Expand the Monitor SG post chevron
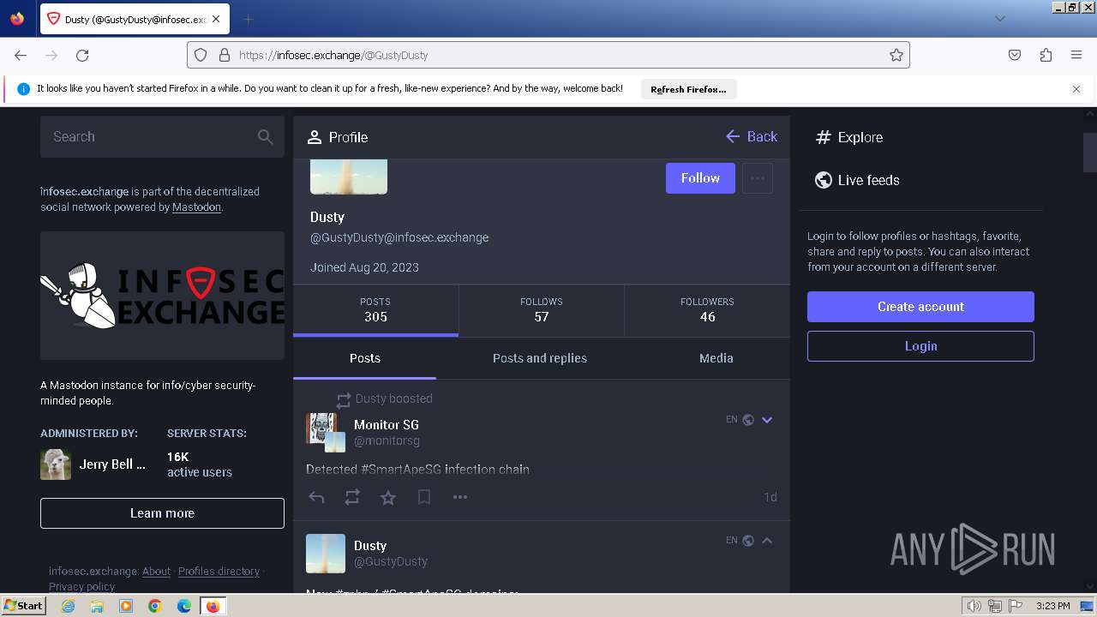This screenshot has height=617, width=1097. pyautogui.click(x=767, y=420)
